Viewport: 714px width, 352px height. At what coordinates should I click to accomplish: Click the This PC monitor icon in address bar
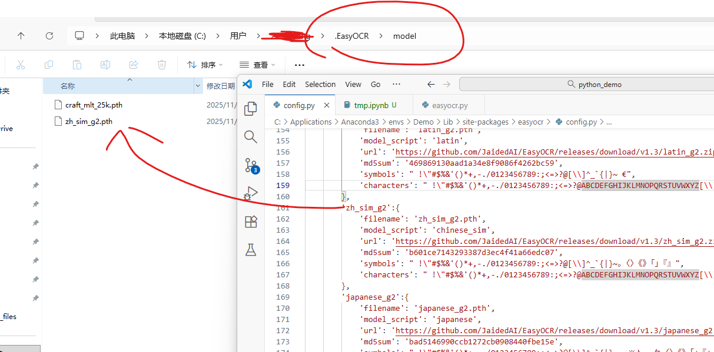tap(80, 36)
